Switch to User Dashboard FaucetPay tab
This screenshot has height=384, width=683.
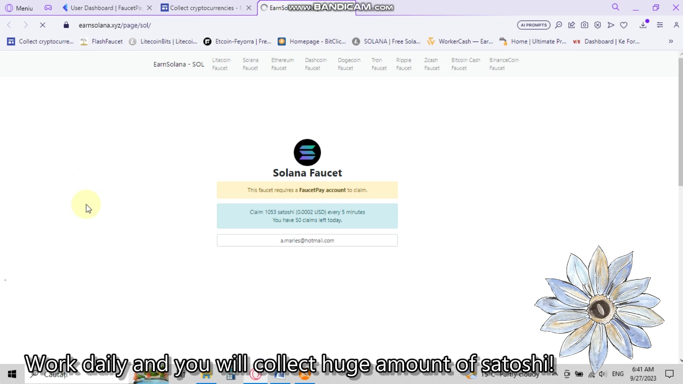(102, 8)
